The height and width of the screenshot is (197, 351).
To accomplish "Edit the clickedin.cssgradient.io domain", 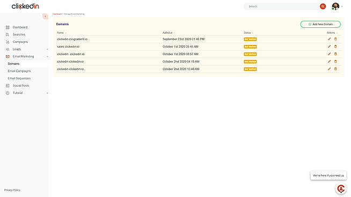I will coord(329,39).
